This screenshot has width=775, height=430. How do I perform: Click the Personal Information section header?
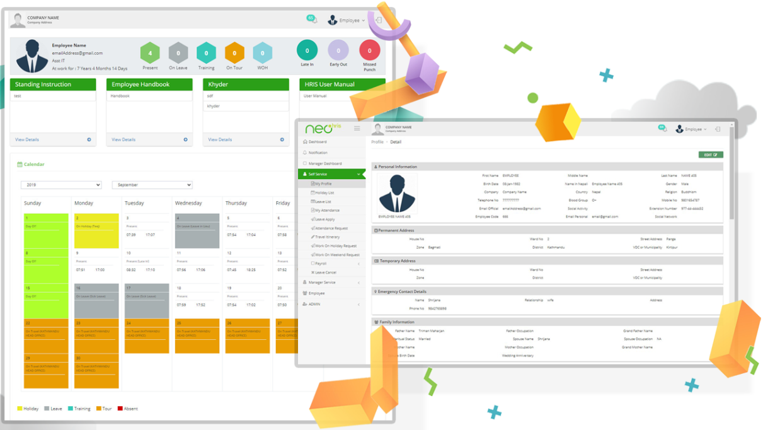pos(547,167)
